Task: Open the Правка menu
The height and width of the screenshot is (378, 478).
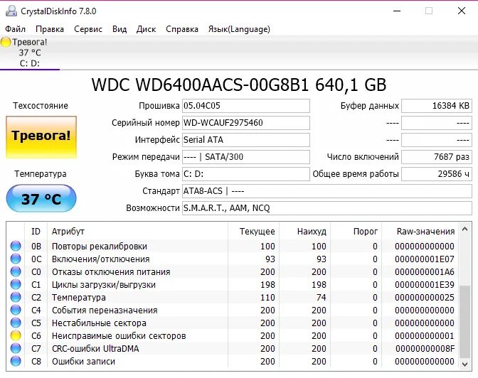Action: pyautogui.click(x=50, y=29)
